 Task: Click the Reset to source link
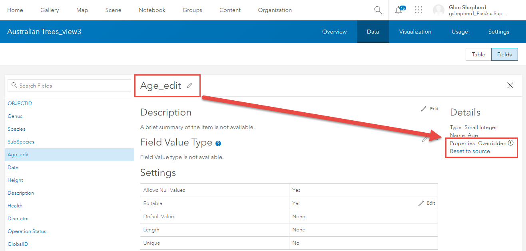click(469, 151)
